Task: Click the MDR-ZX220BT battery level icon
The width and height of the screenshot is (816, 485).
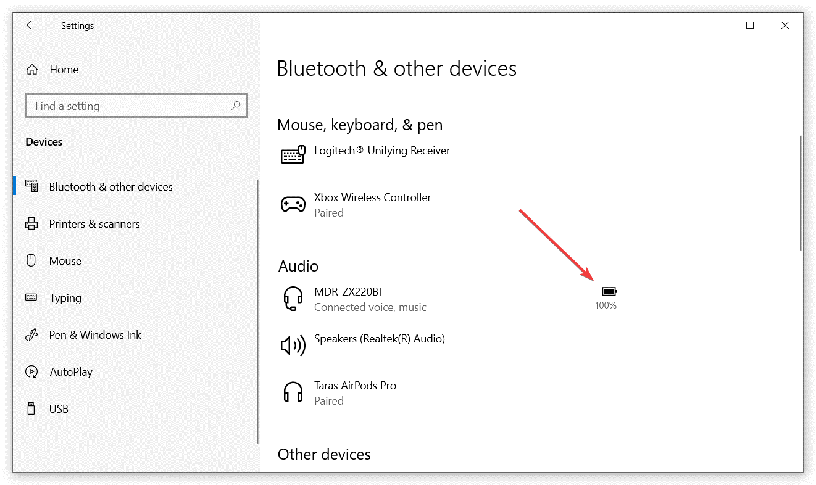Action: click(x=609, y=291)
